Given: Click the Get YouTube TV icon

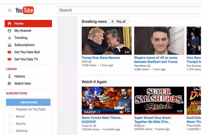Looking at the screenshot, I should point(9,59).
